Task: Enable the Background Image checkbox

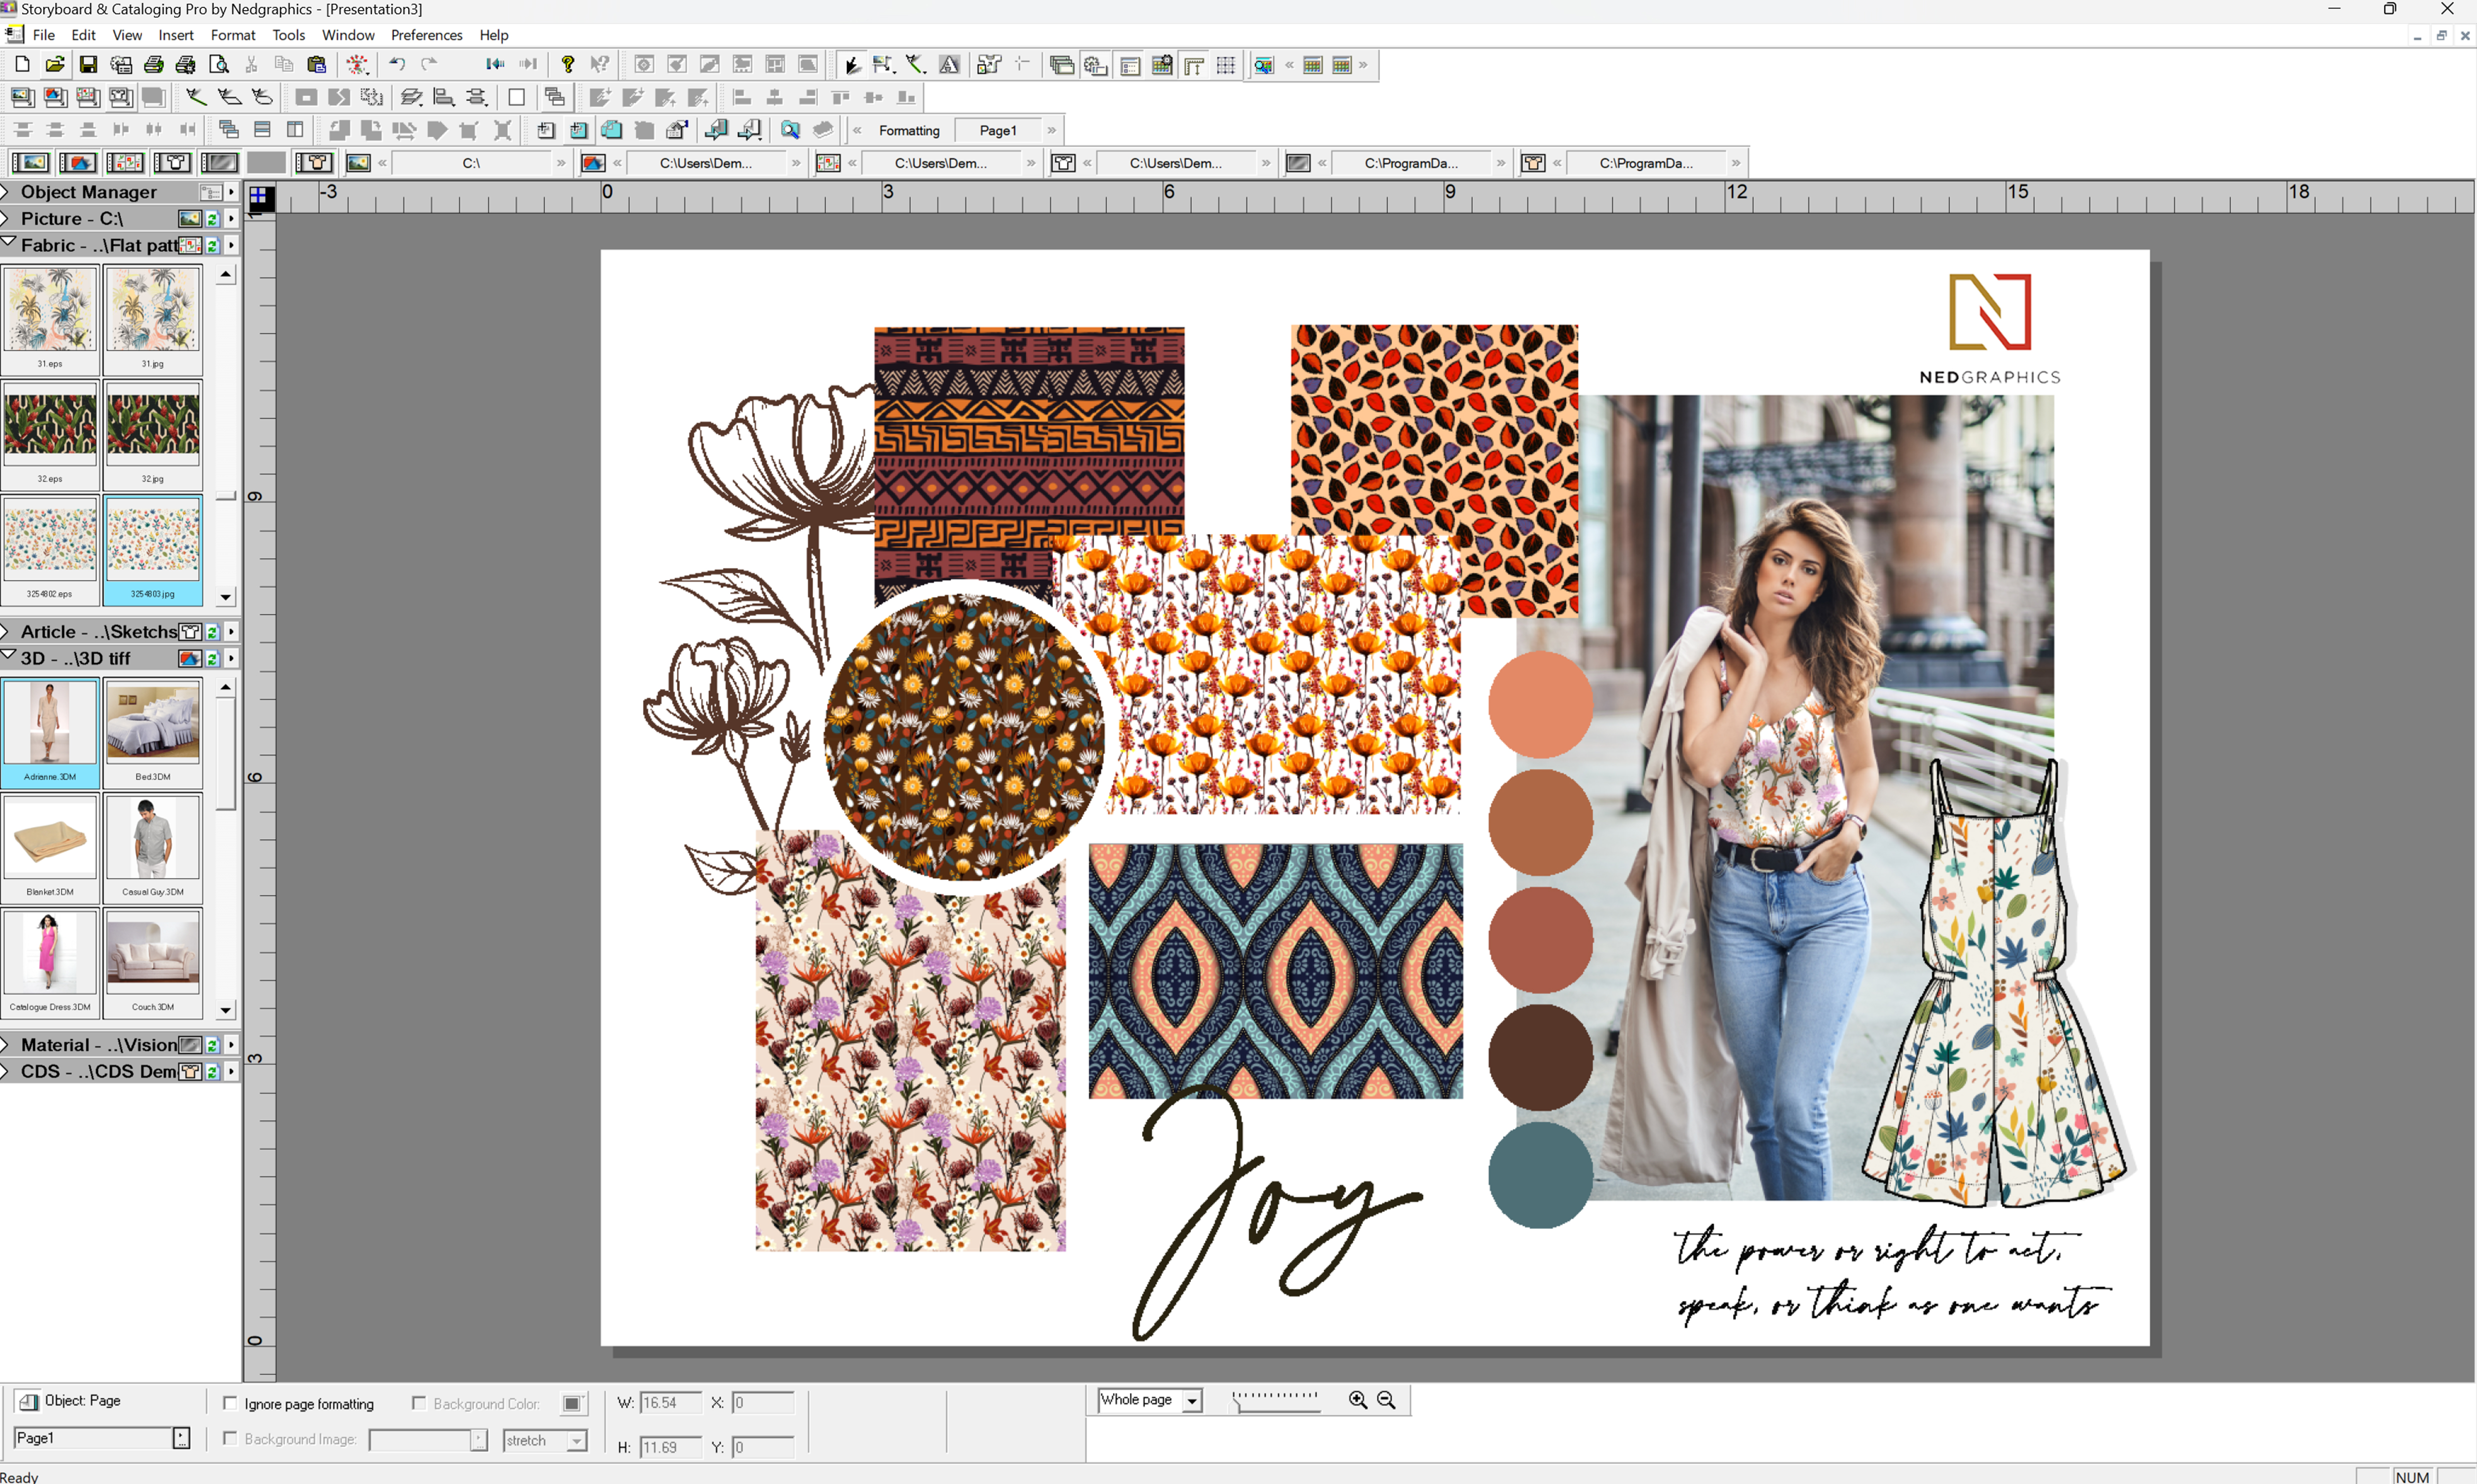Action: tap(231, 1439)
